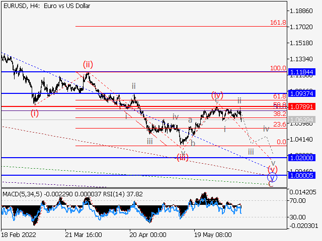This screenshot has height=241, width=322.
Task: Click the gray 1.06394 current price tag
Action: pos(302,119)
